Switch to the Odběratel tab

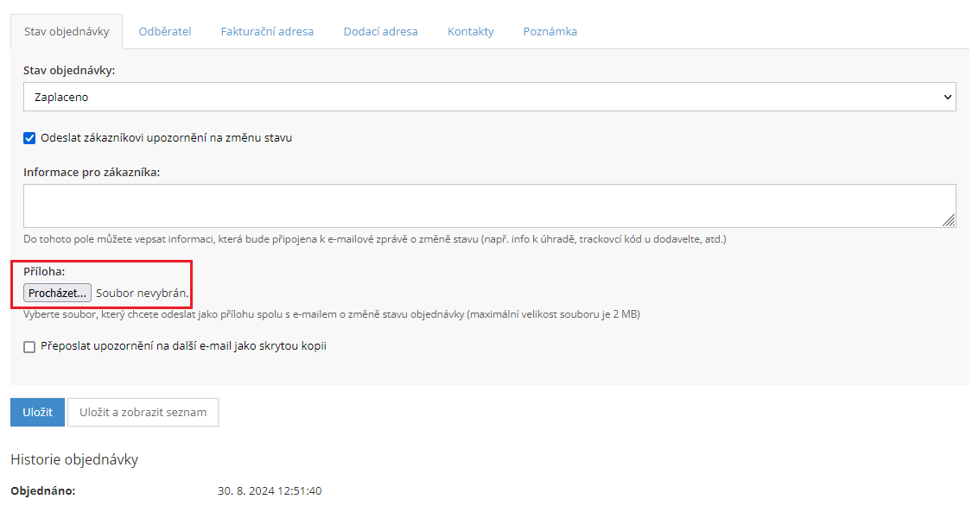pos(165,31)
